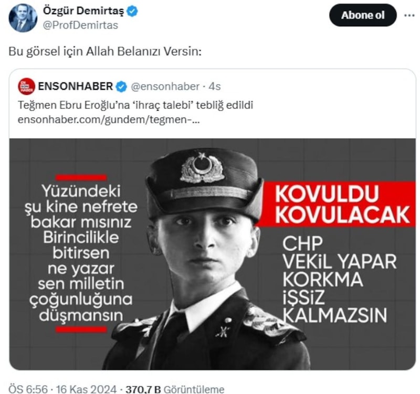Open the ensonhaber.com/gundem/tegmen link
This screenshot has height=394, width=420.
109,120
